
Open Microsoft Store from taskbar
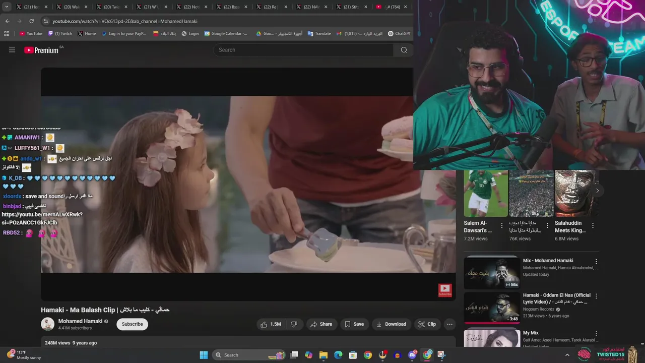(x=353, y=355)
